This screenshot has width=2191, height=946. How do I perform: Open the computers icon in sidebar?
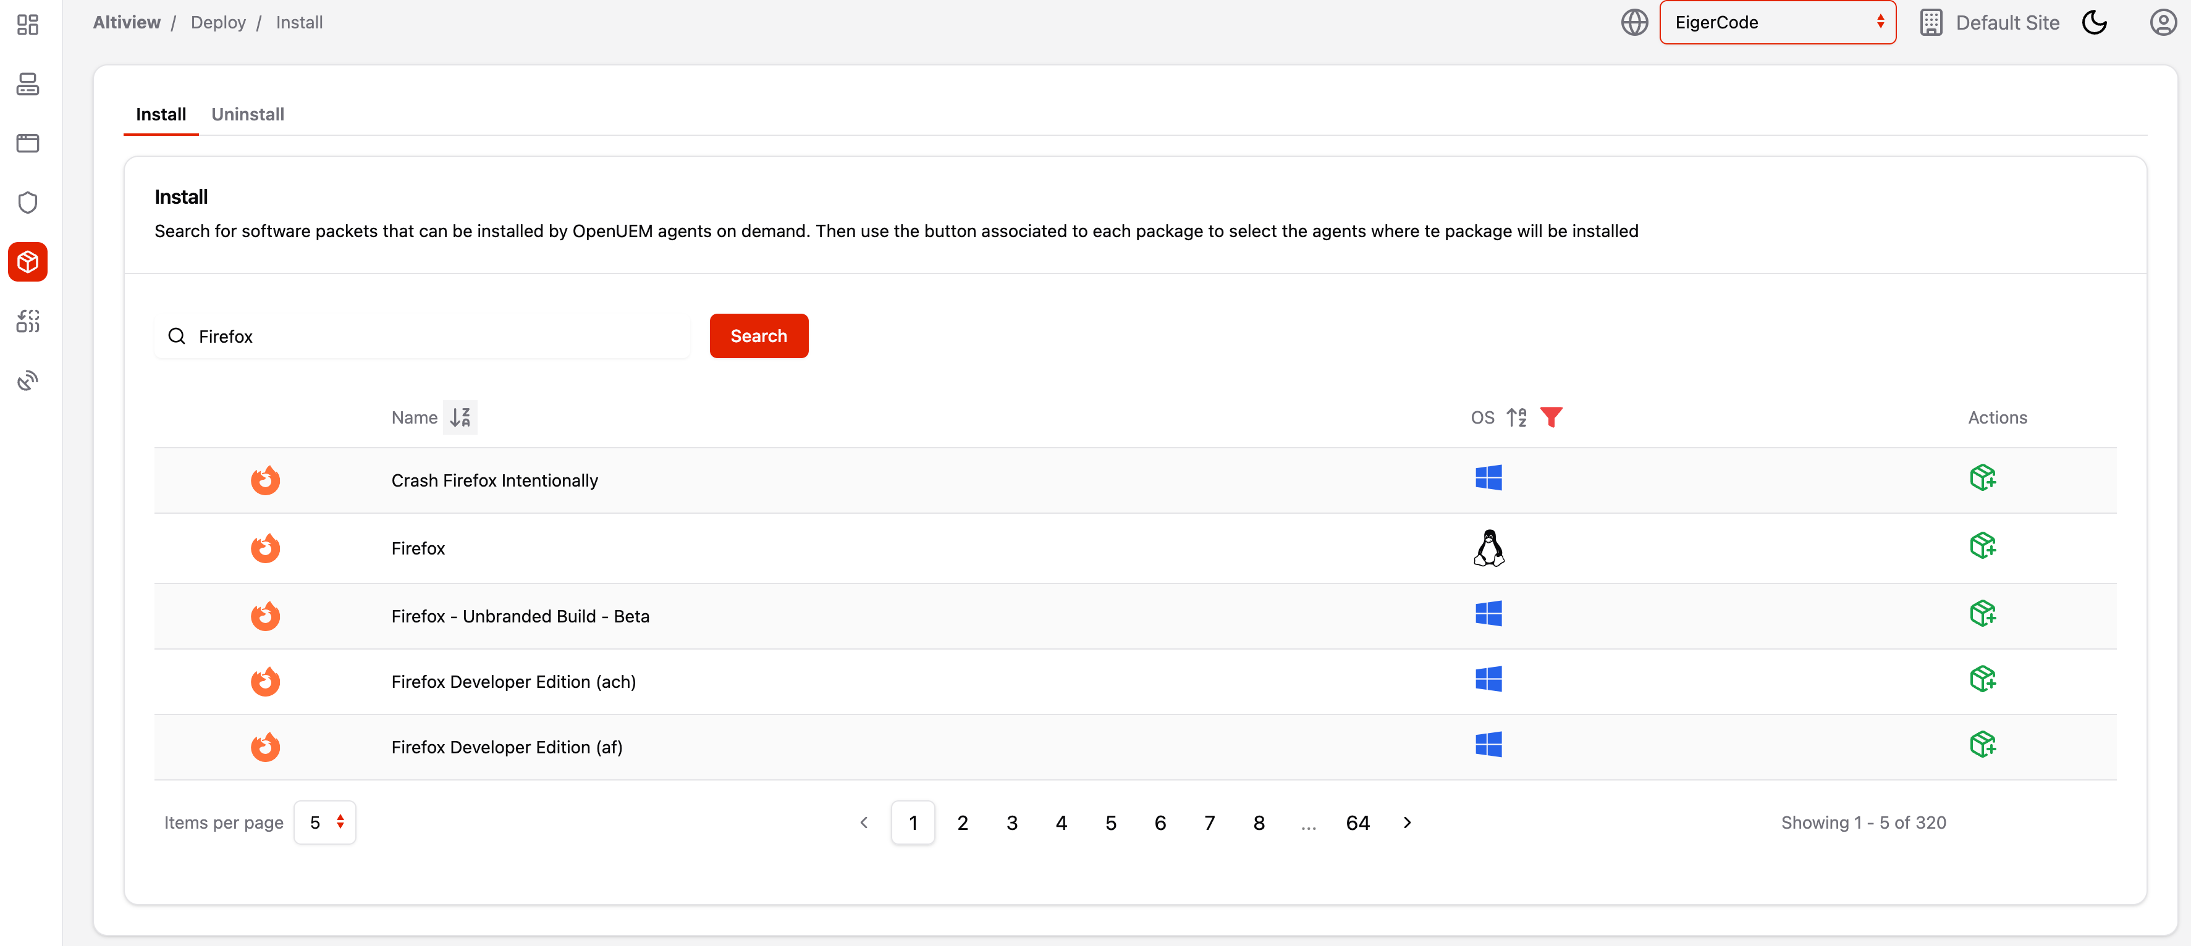point(27,84)
